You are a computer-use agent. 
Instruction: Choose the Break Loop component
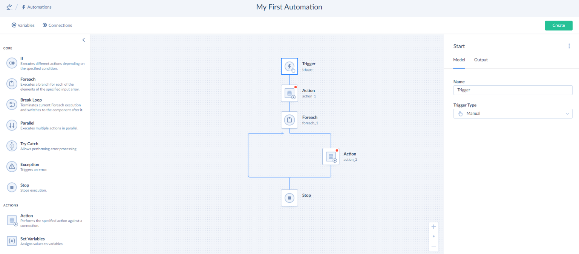45,105
